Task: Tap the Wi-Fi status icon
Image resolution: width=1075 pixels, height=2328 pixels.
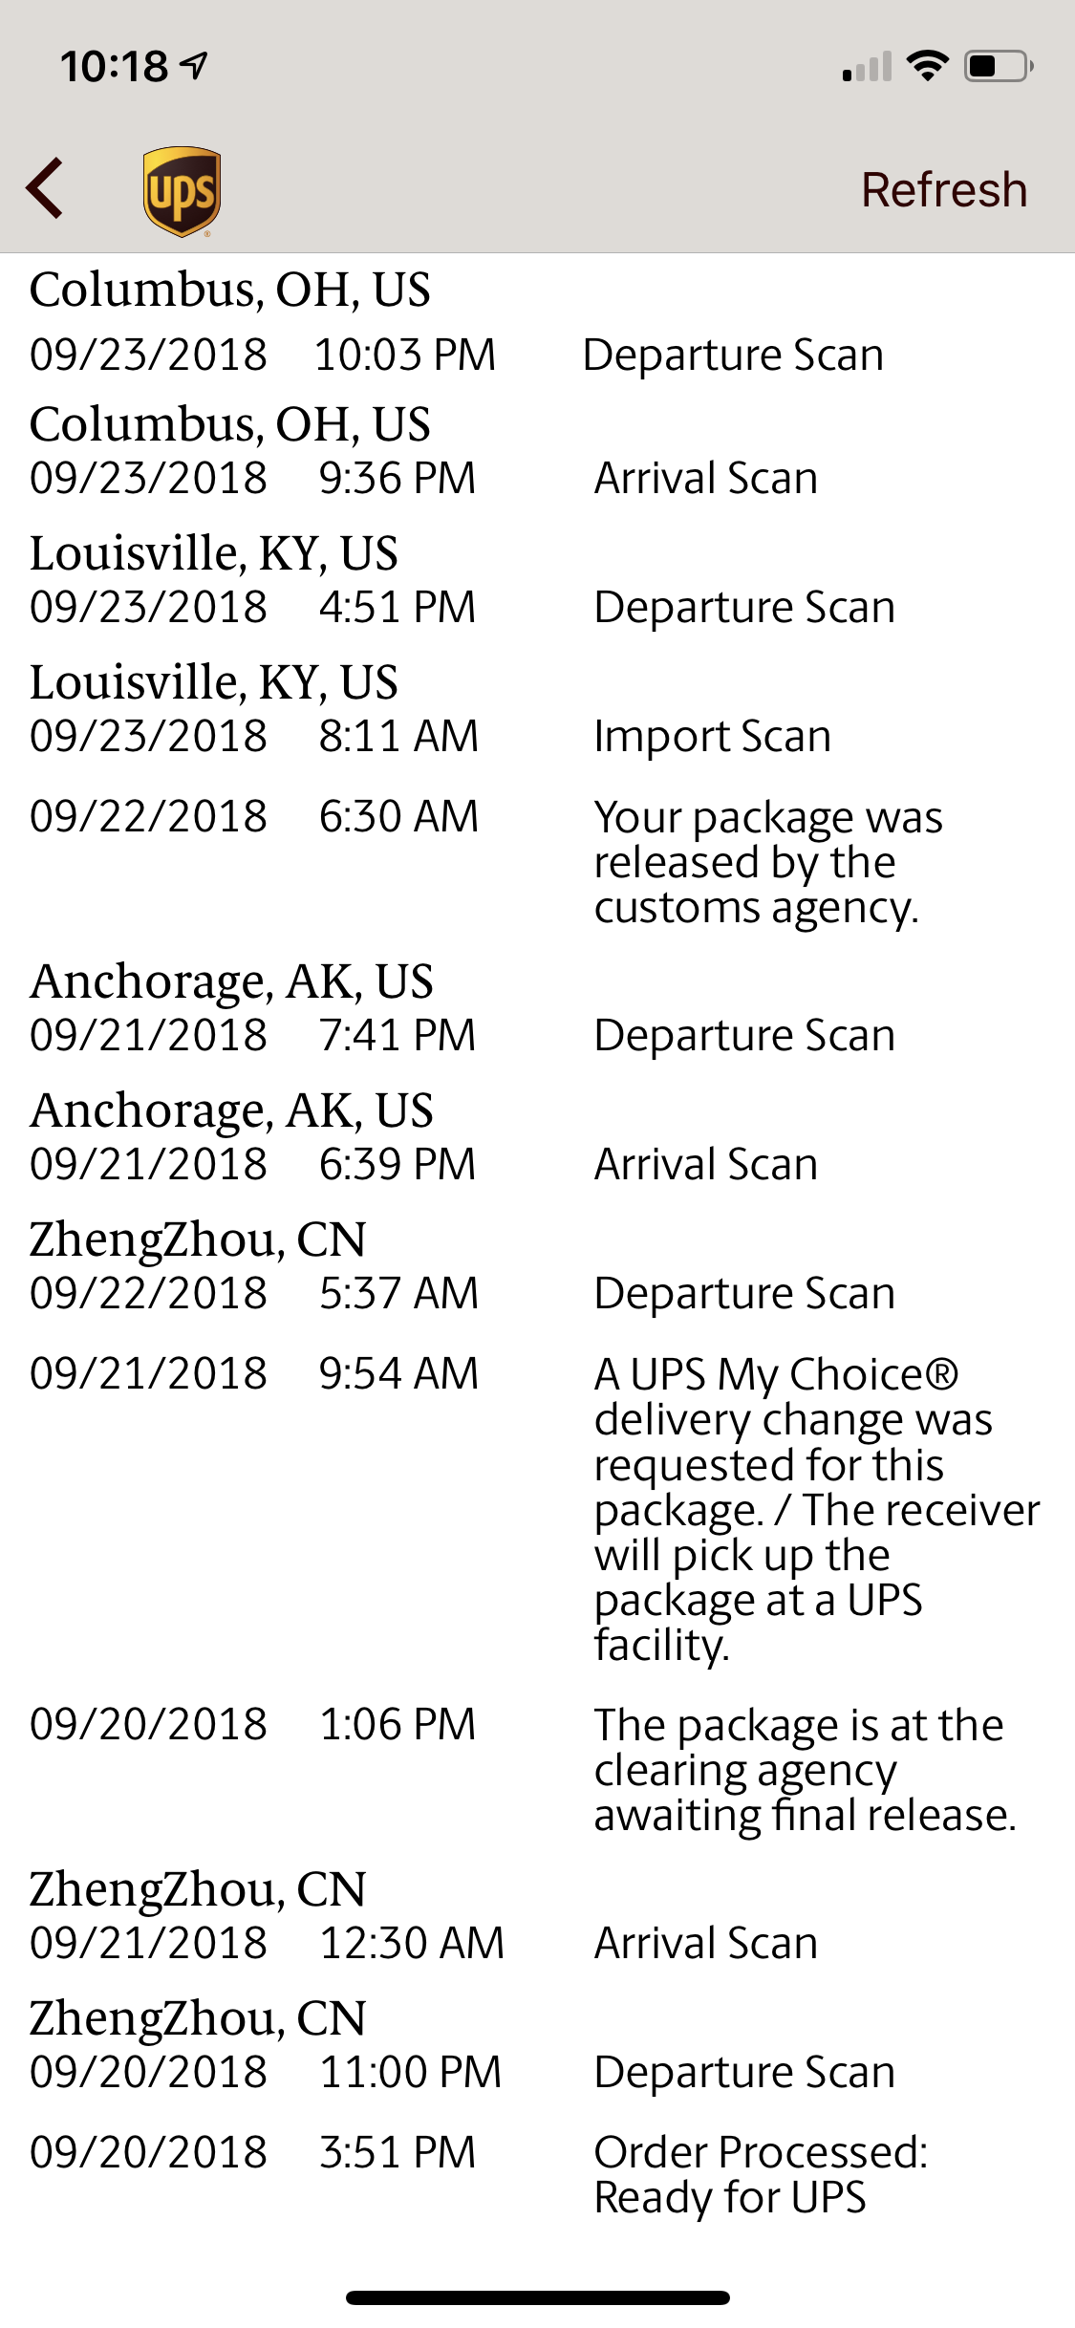Action: pyautogui.click(x=927, y=66)
